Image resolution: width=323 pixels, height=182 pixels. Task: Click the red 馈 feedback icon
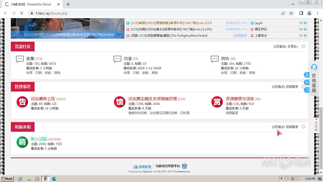pos(120,102)
